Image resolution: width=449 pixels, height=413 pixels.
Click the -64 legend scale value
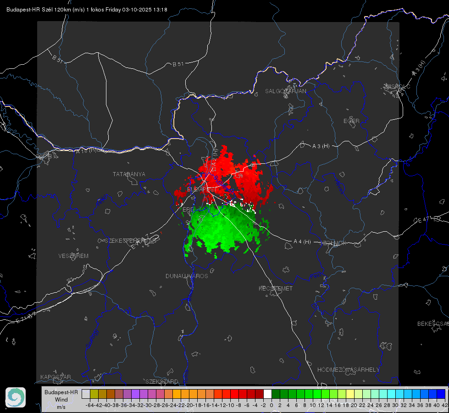(90, 405)
